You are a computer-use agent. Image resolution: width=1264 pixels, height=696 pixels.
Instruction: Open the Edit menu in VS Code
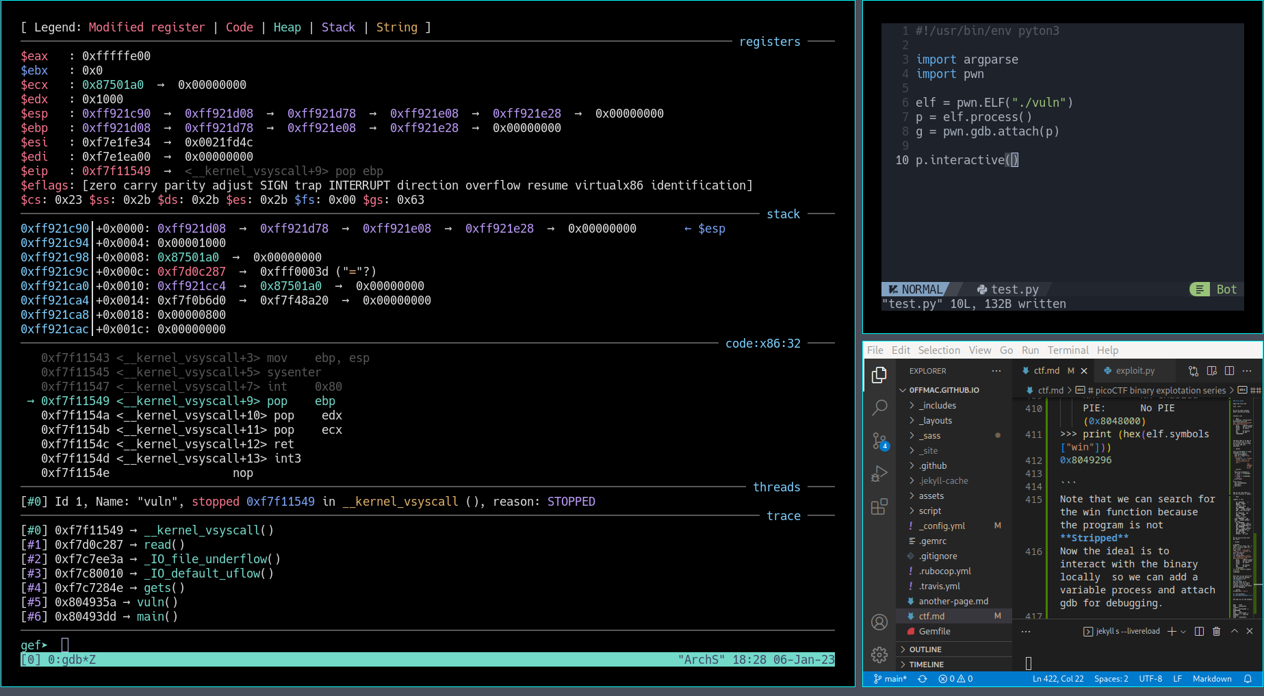click(x=901, y=350)
